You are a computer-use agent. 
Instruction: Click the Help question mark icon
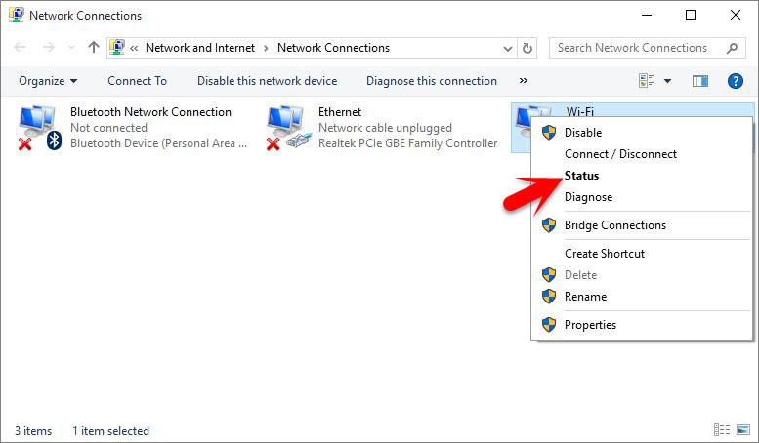(735, 81)
